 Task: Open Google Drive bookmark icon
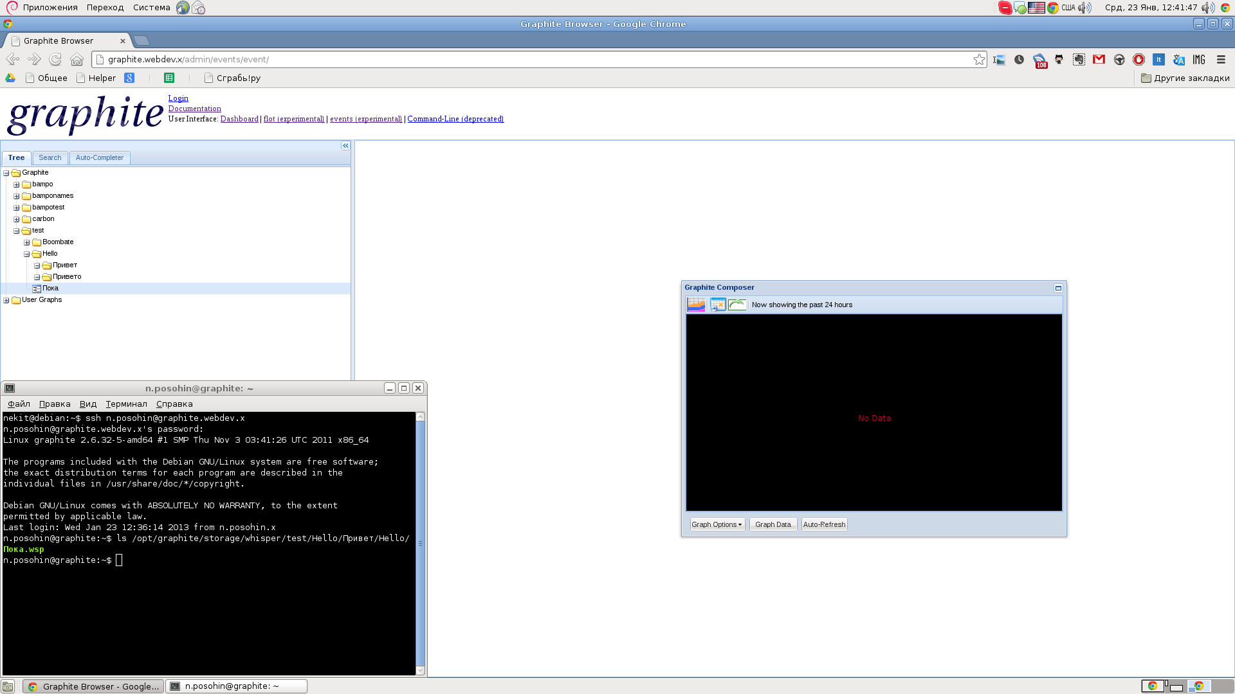(10, 78)
